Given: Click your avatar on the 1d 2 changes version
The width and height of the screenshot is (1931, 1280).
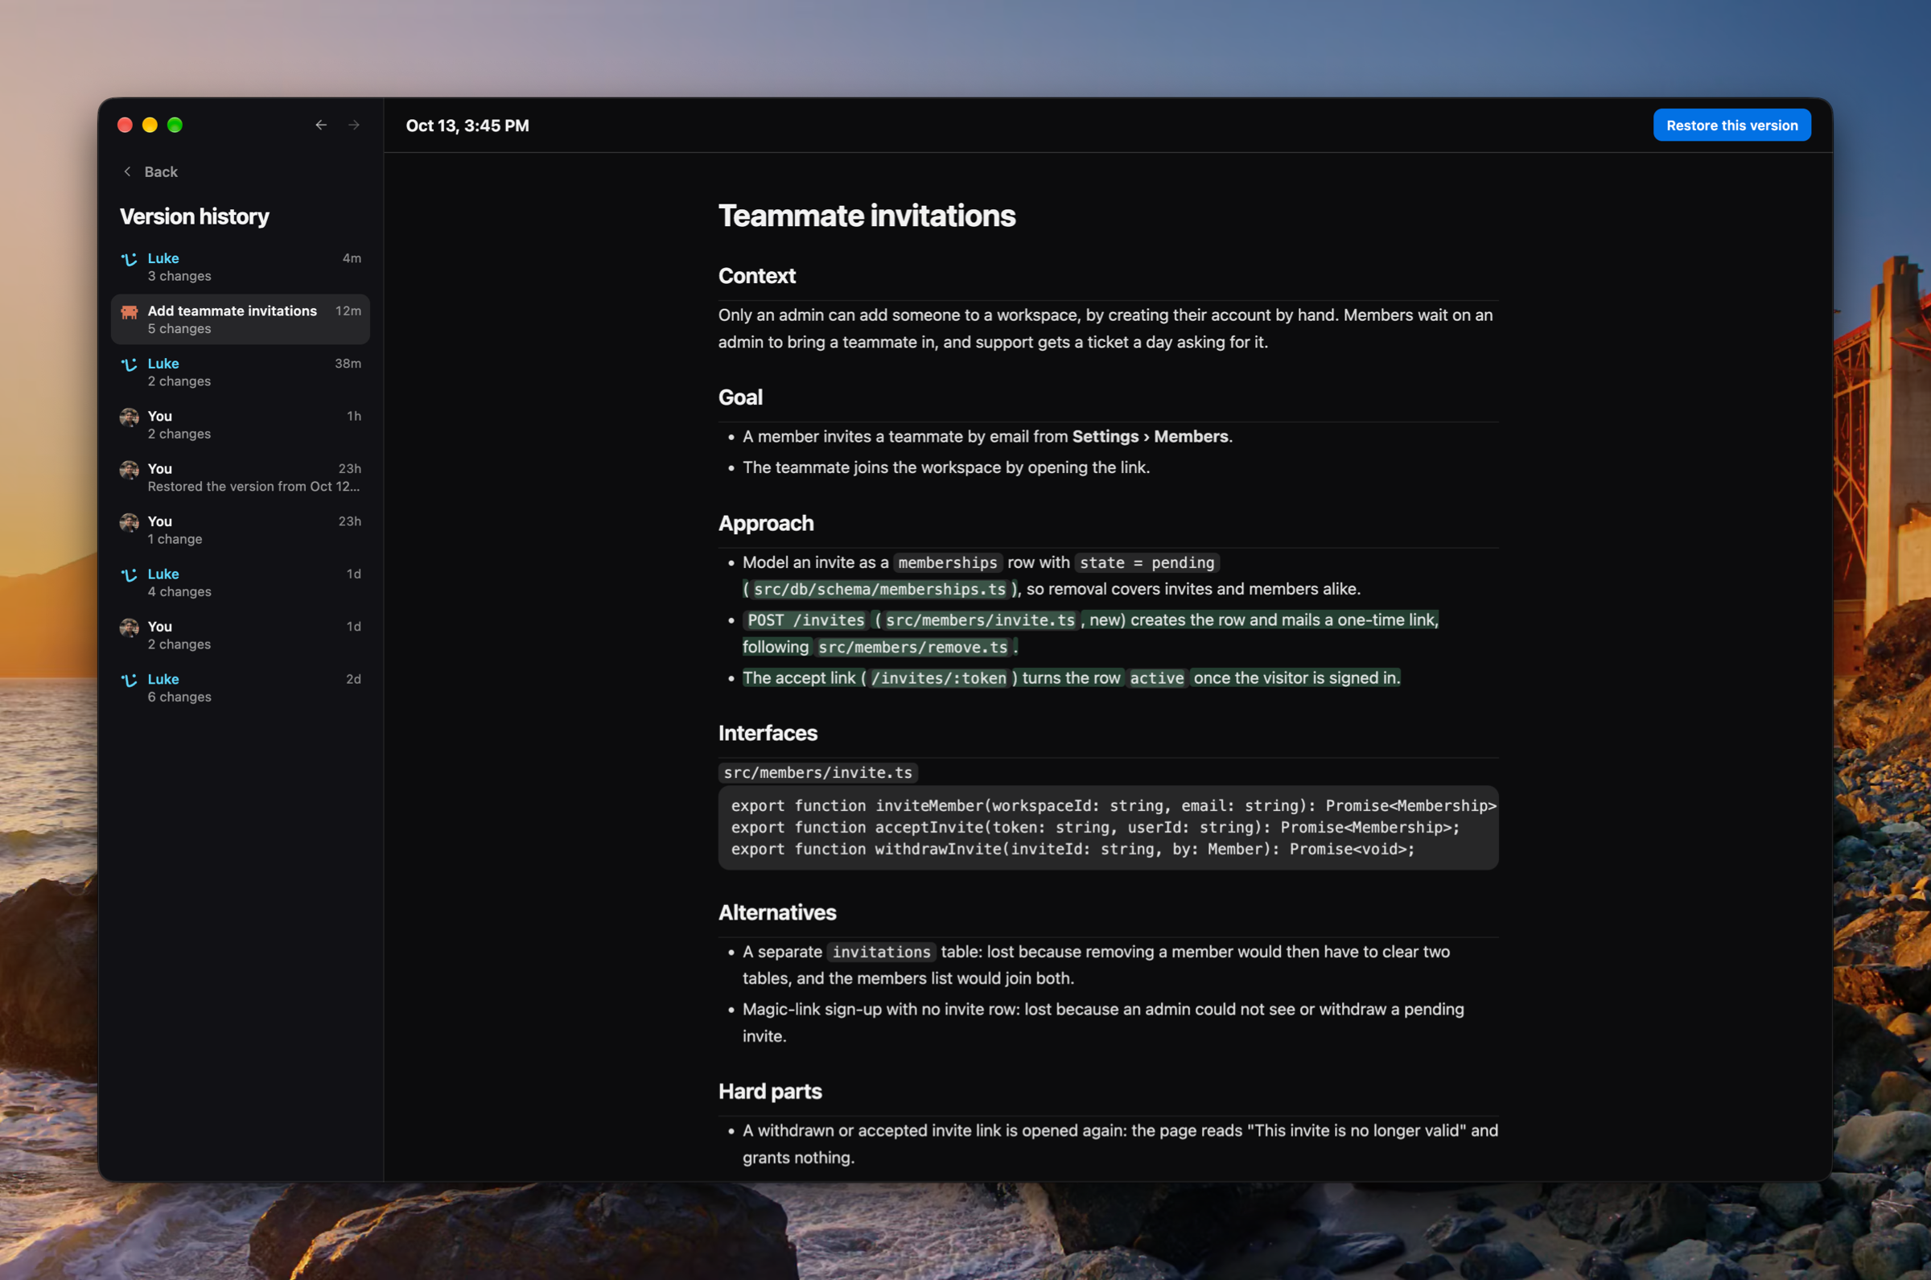Looking at the screenshot, I should [x=129, y=628].
